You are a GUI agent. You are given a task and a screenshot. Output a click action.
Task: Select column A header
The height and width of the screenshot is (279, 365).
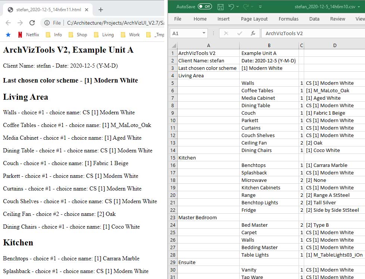tap(208, 46)
